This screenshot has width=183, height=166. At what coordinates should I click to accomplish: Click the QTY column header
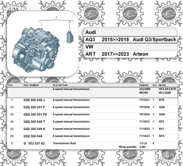(154, 85)
